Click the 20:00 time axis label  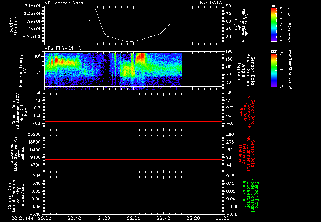click(x=44, y=218)
